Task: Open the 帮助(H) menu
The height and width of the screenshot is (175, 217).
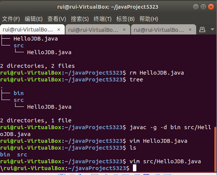Action: pos(148,19)
